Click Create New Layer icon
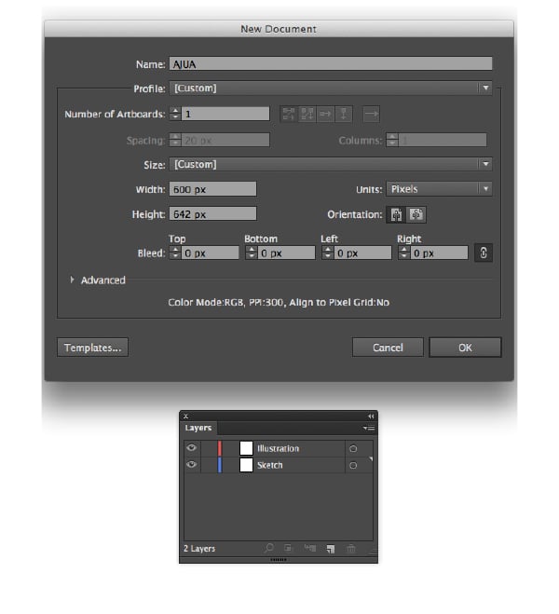This screenshot has width=559, height=614. click(330, 549)
